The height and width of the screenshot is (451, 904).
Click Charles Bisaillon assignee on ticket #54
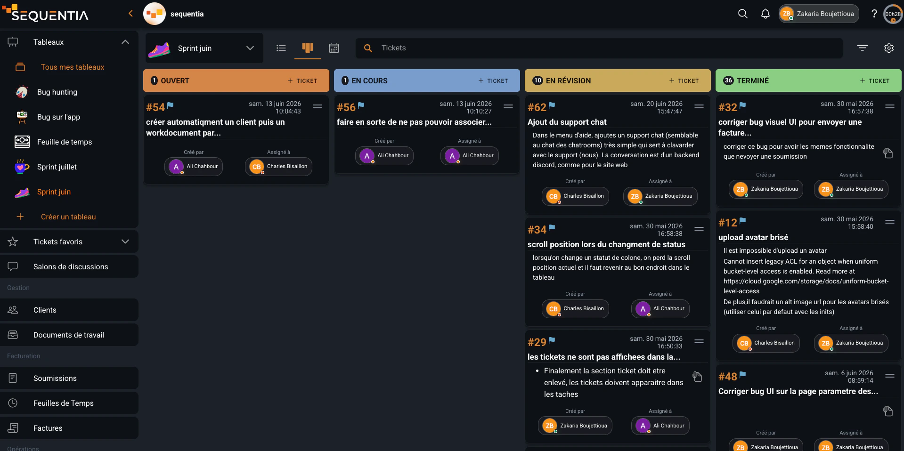278,166
